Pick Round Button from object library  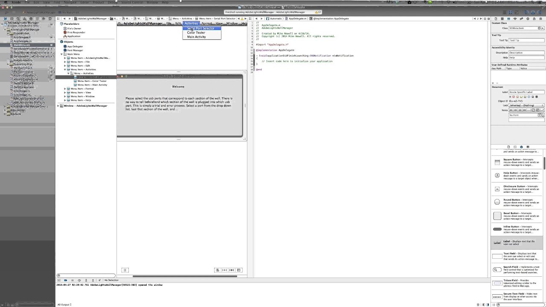coord(517,203)
